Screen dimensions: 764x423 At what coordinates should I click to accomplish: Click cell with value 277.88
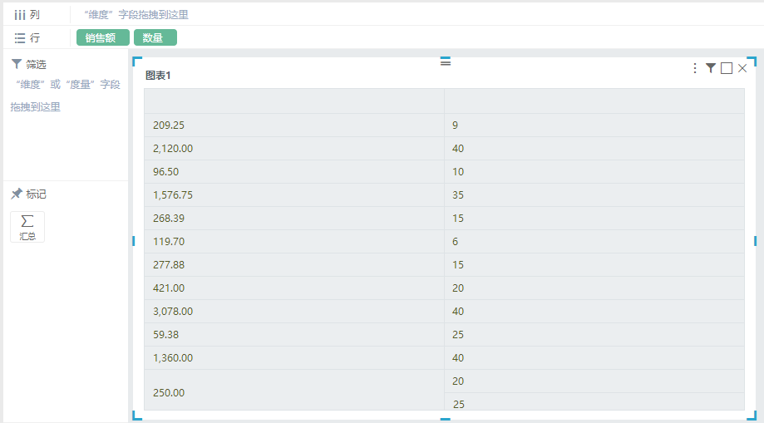tap(294, 265)
